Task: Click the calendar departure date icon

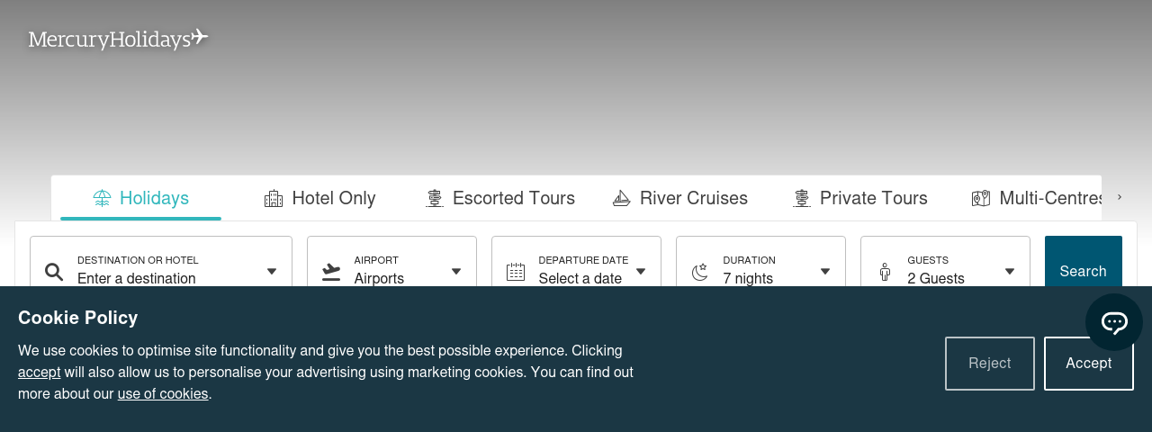Action: (x=516, y=272)
